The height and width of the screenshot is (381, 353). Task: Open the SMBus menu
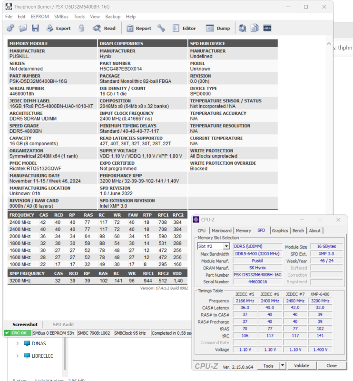click(x=61, y=17)
